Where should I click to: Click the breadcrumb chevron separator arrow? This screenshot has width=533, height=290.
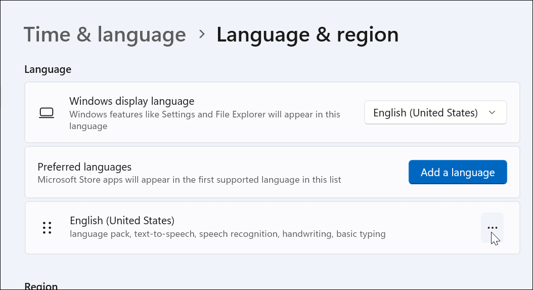pyautogui.click(x=202, y=34)
